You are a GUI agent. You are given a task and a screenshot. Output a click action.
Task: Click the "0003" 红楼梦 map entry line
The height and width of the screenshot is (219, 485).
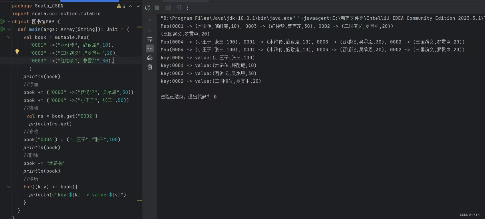tap(71, 61)
